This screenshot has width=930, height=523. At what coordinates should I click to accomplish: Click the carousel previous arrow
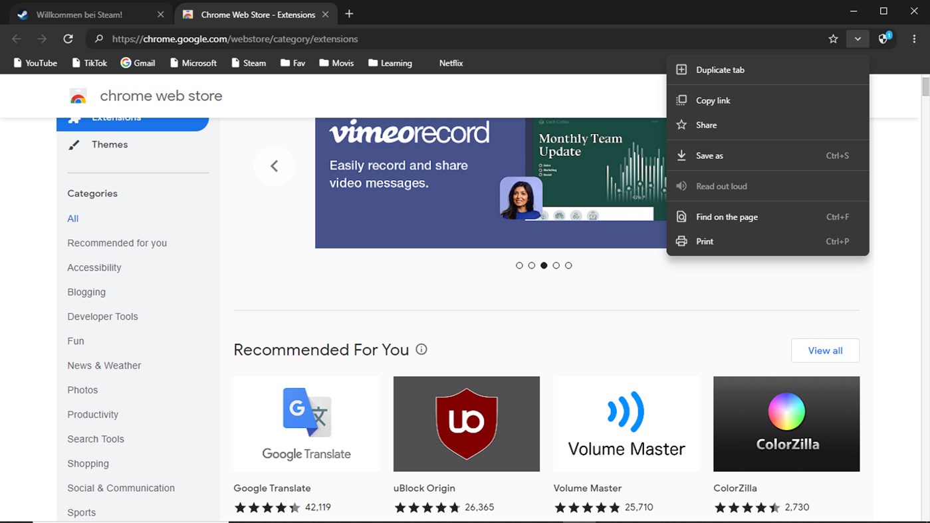275,165
